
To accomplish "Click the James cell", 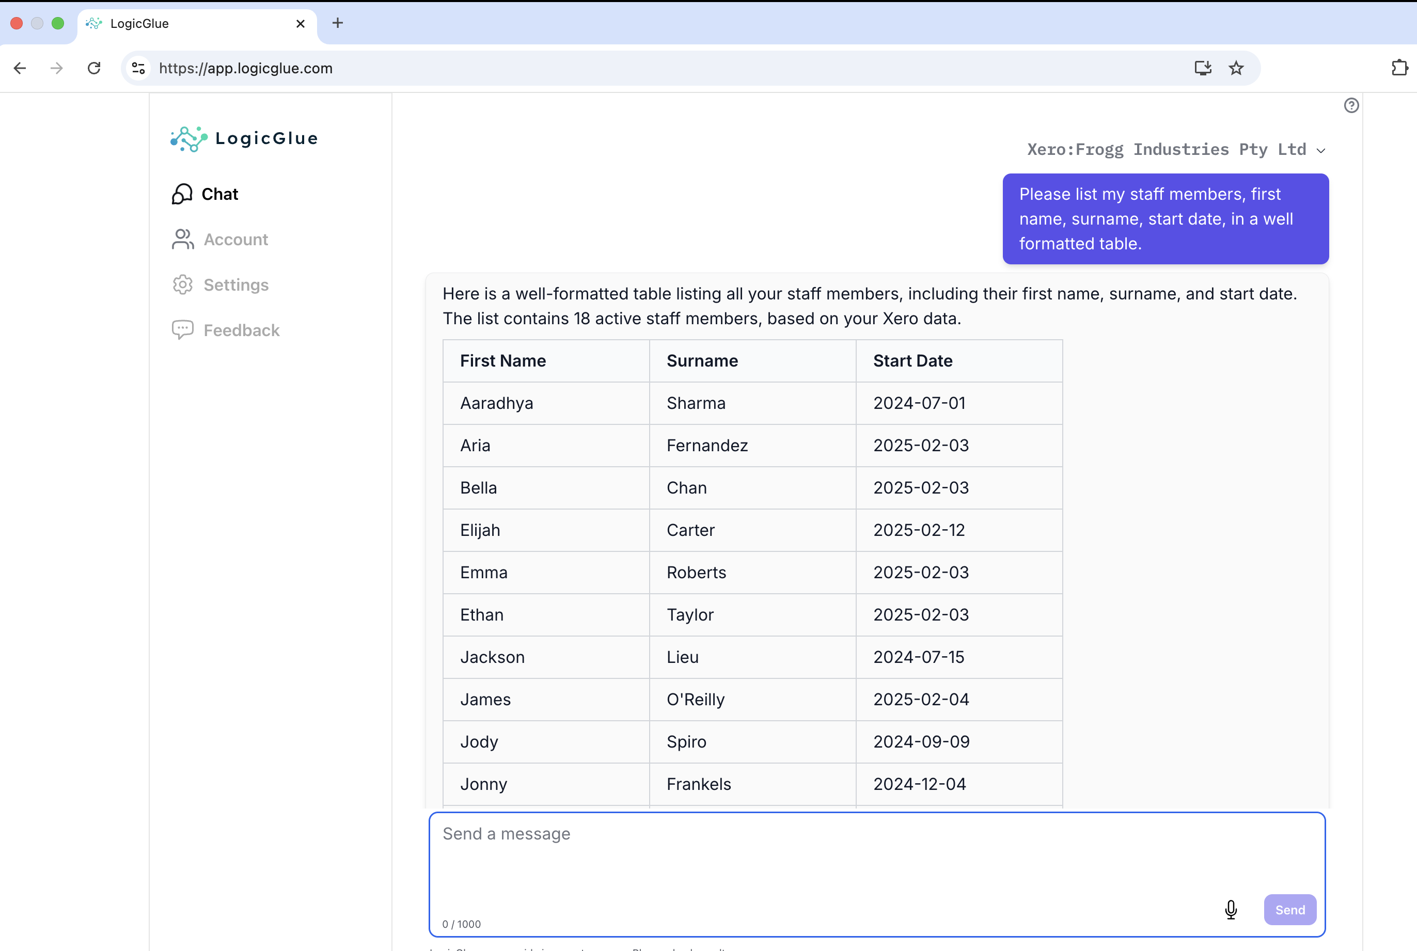I will 546,700.
